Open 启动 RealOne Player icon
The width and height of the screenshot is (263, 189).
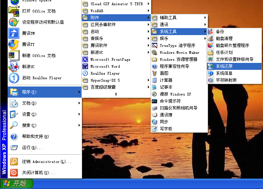(14, 78)
